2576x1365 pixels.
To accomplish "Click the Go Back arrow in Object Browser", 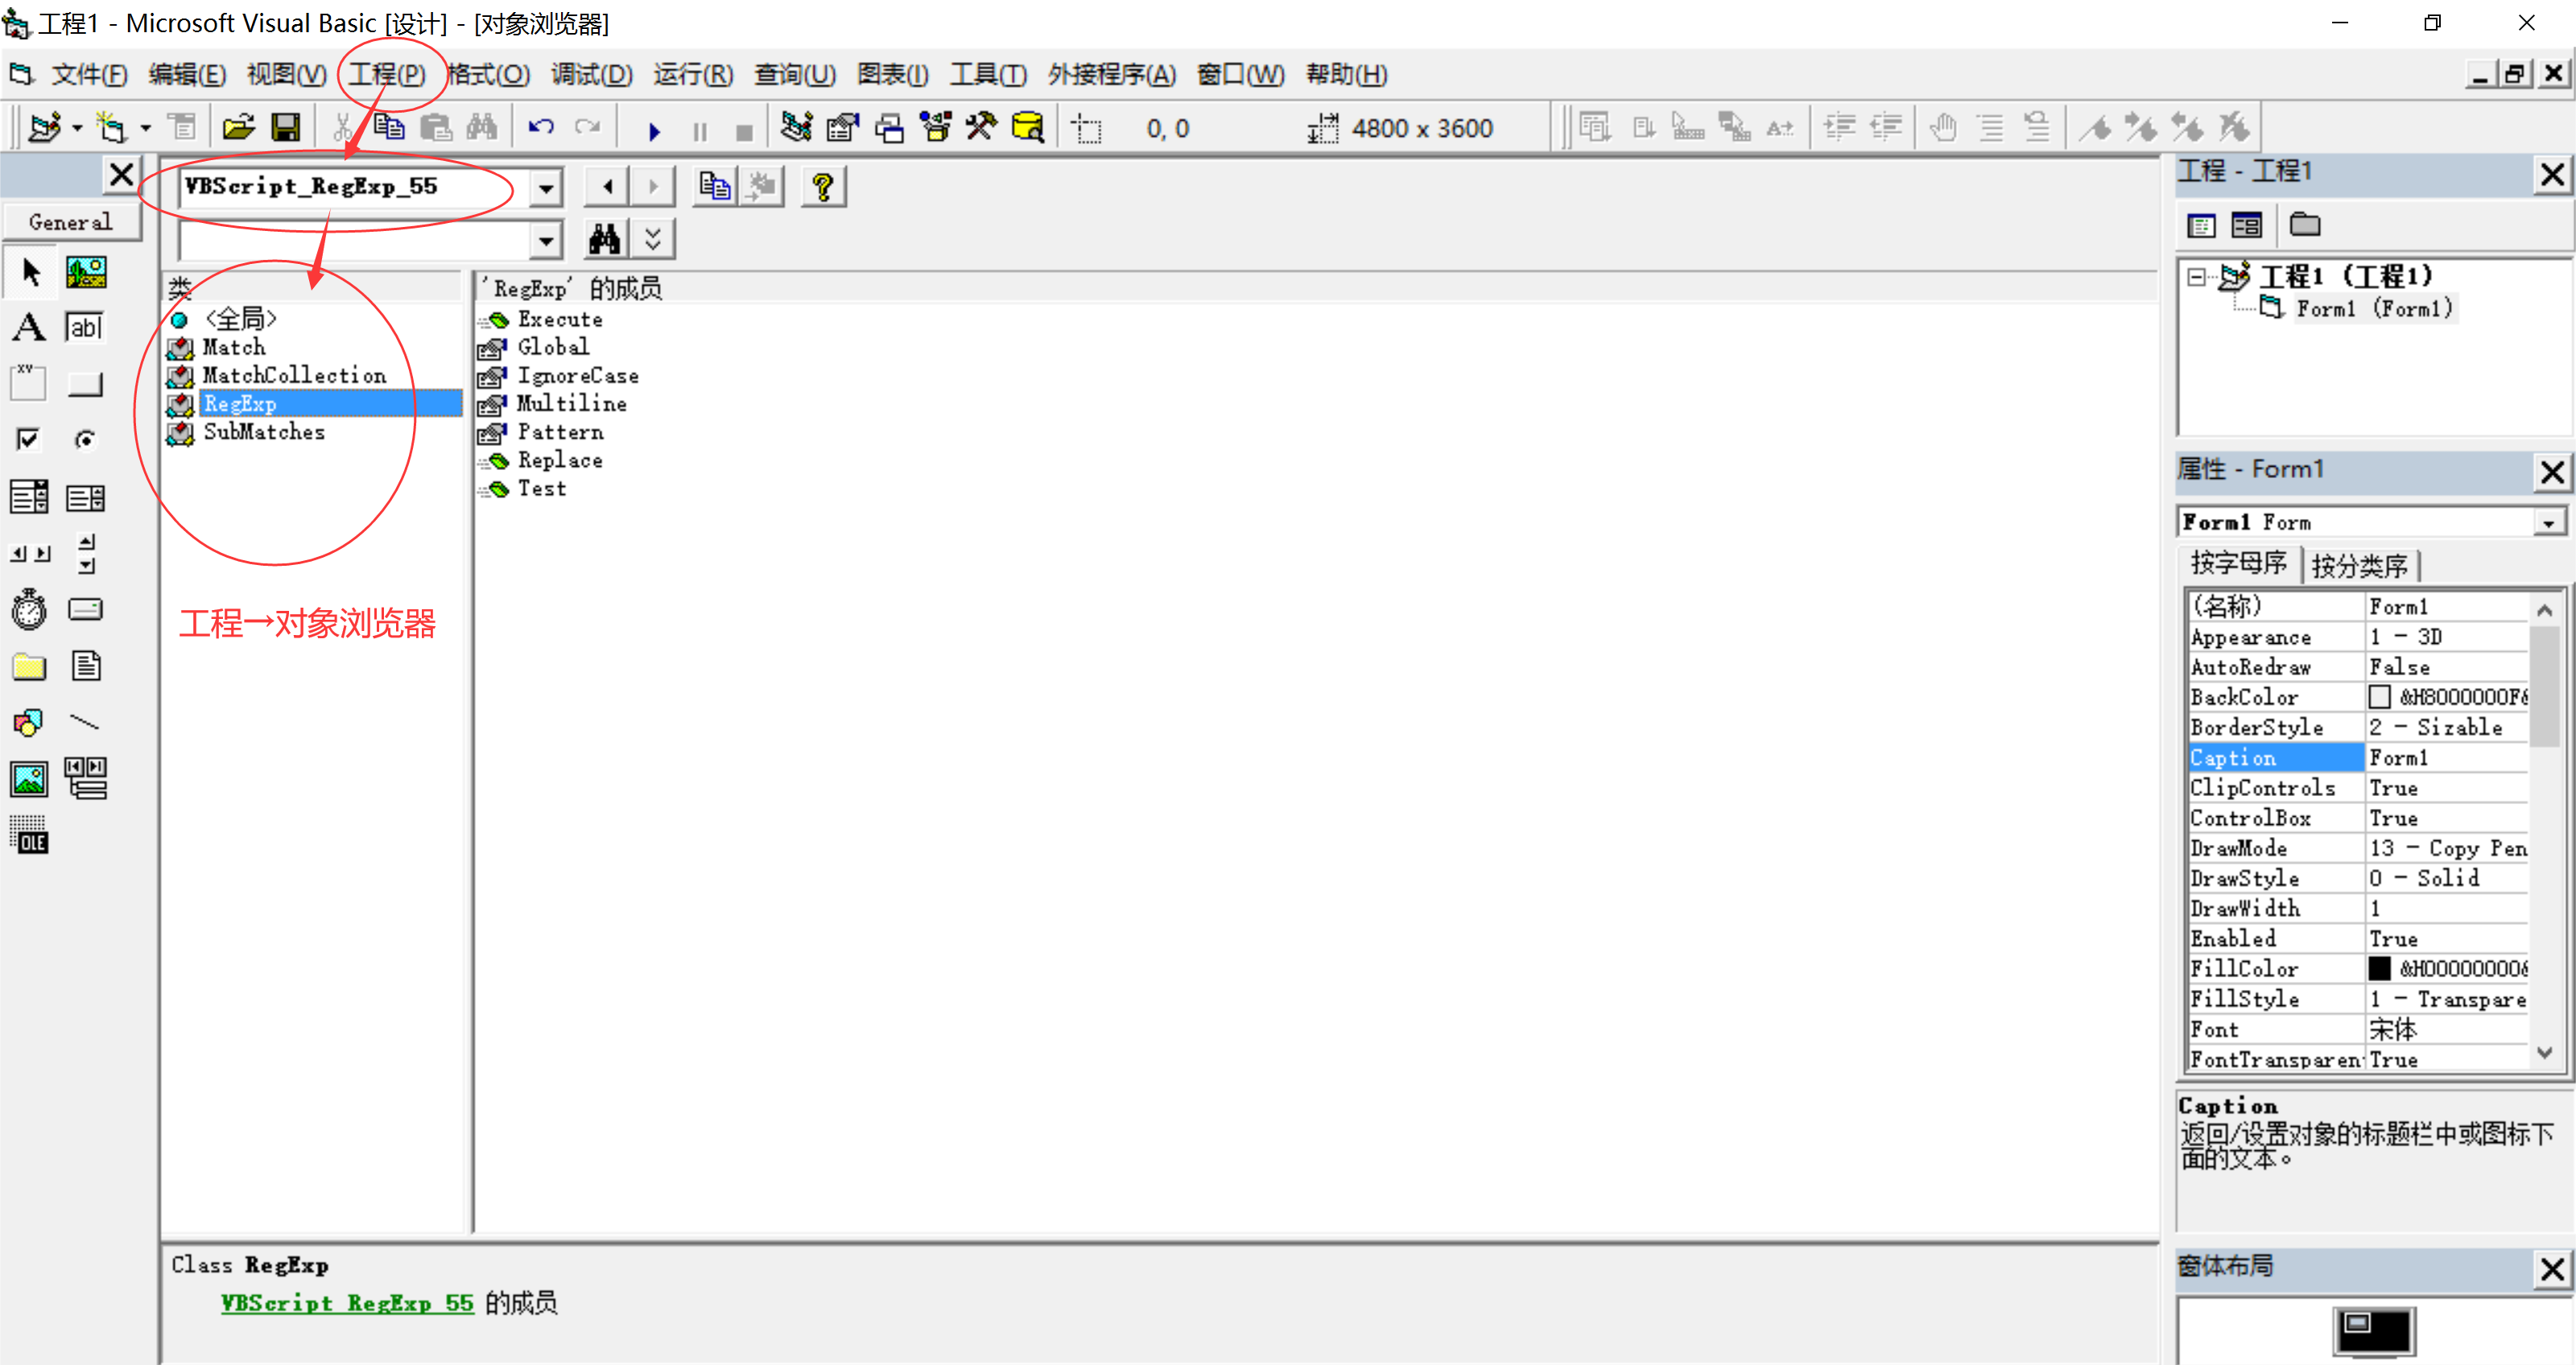I will pos(607,187).
